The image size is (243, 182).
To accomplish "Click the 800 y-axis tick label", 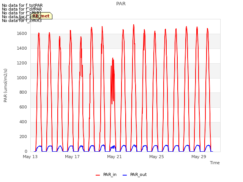I will [23, 93].
